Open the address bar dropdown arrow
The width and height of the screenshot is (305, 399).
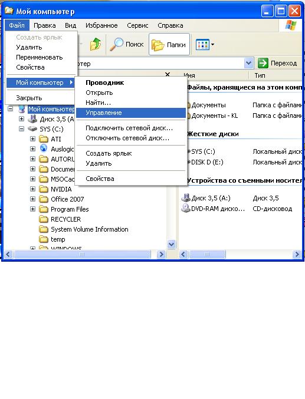(249, 63)
